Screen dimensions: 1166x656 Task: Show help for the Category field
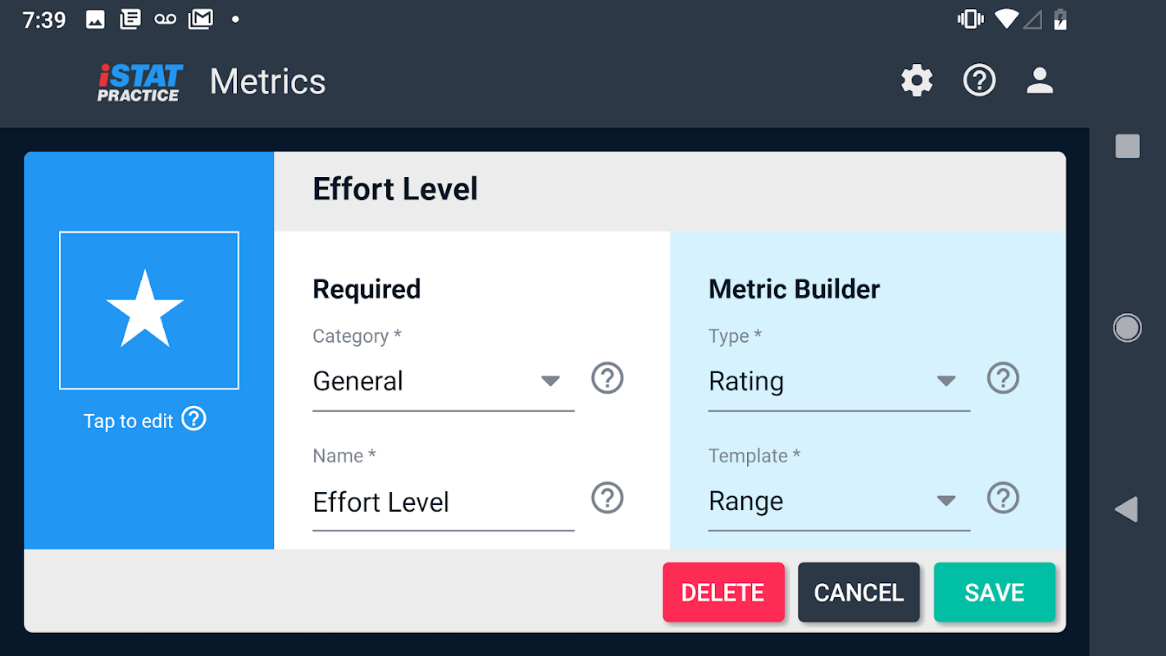click(x=608, y=379)
